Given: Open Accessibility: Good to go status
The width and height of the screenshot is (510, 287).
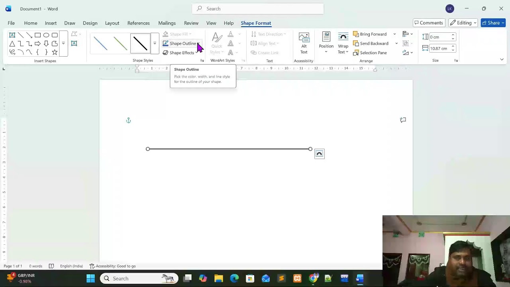Looking at the screenshot, I should click(112, 266).
